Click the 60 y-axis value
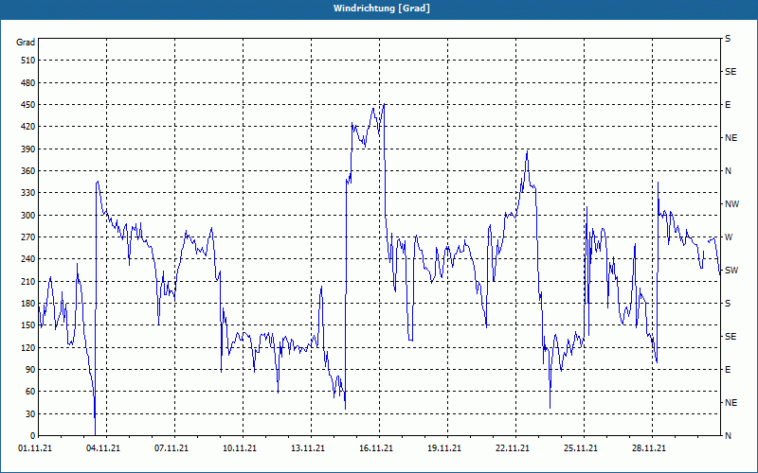Image resolution: width=758 pixels, height=473 pixels. click(30, 392)
